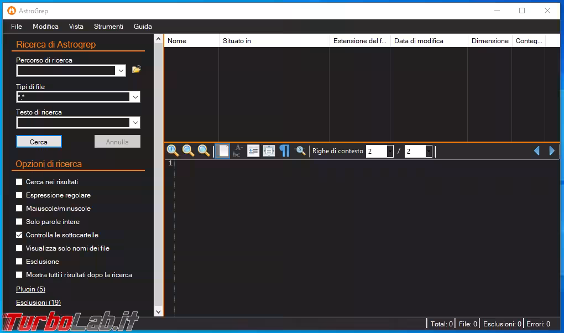
Task: Click line number 1 in preview pane
Action: 170,163
